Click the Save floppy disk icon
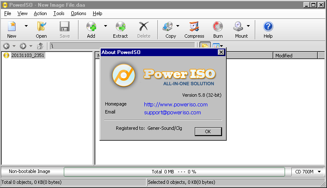The width and height of the screenshot is (327, 188). tap(65, 26)
